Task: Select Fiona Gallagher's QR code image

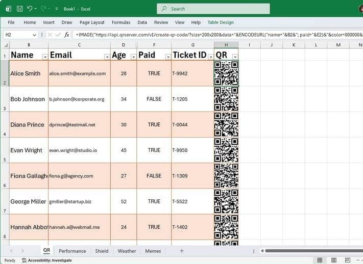Action: click(226, 176)
